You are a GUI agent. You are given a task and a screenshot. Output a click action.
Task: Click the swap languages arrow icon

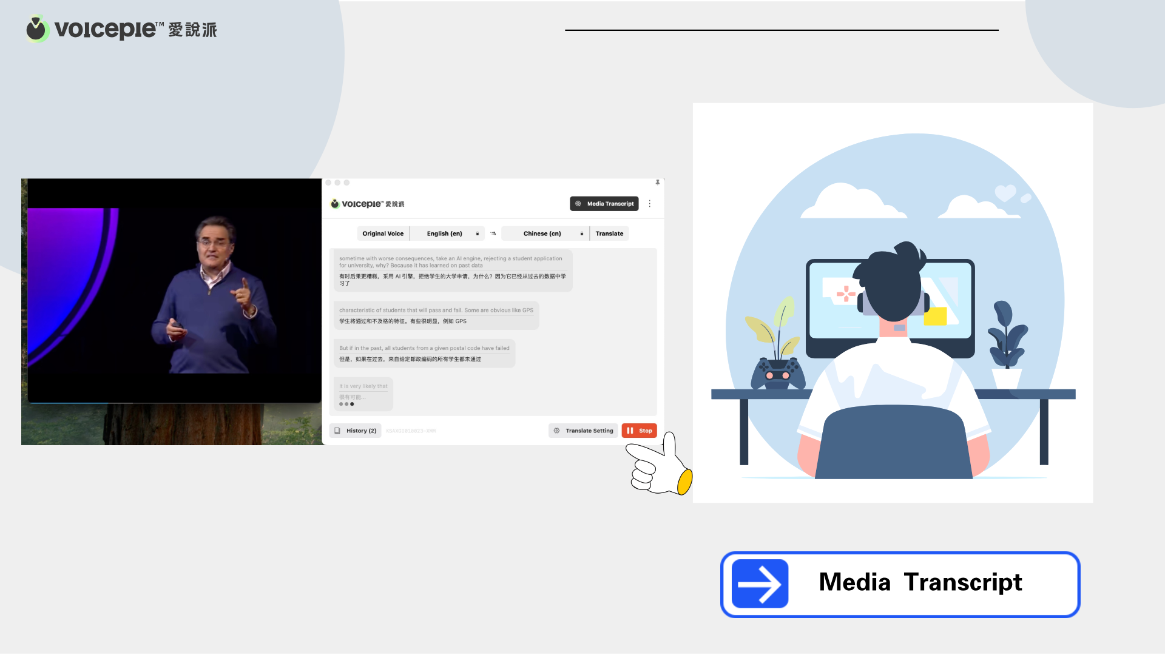pos(493,233)
